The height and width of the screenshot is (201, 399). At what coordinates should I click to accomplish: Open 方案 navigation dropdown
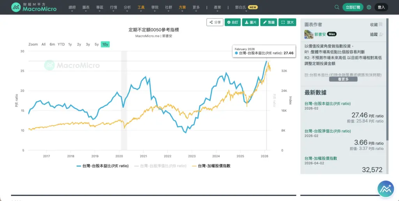coord(182,8)
